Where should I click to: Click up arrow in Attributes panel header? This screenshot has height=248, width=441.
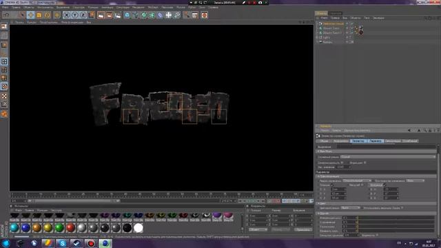tap(419, 130)
